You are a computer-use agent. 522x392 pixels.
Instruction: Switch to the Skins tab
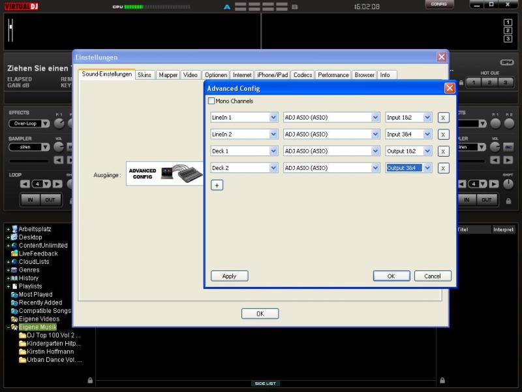(x=144, y=75)
